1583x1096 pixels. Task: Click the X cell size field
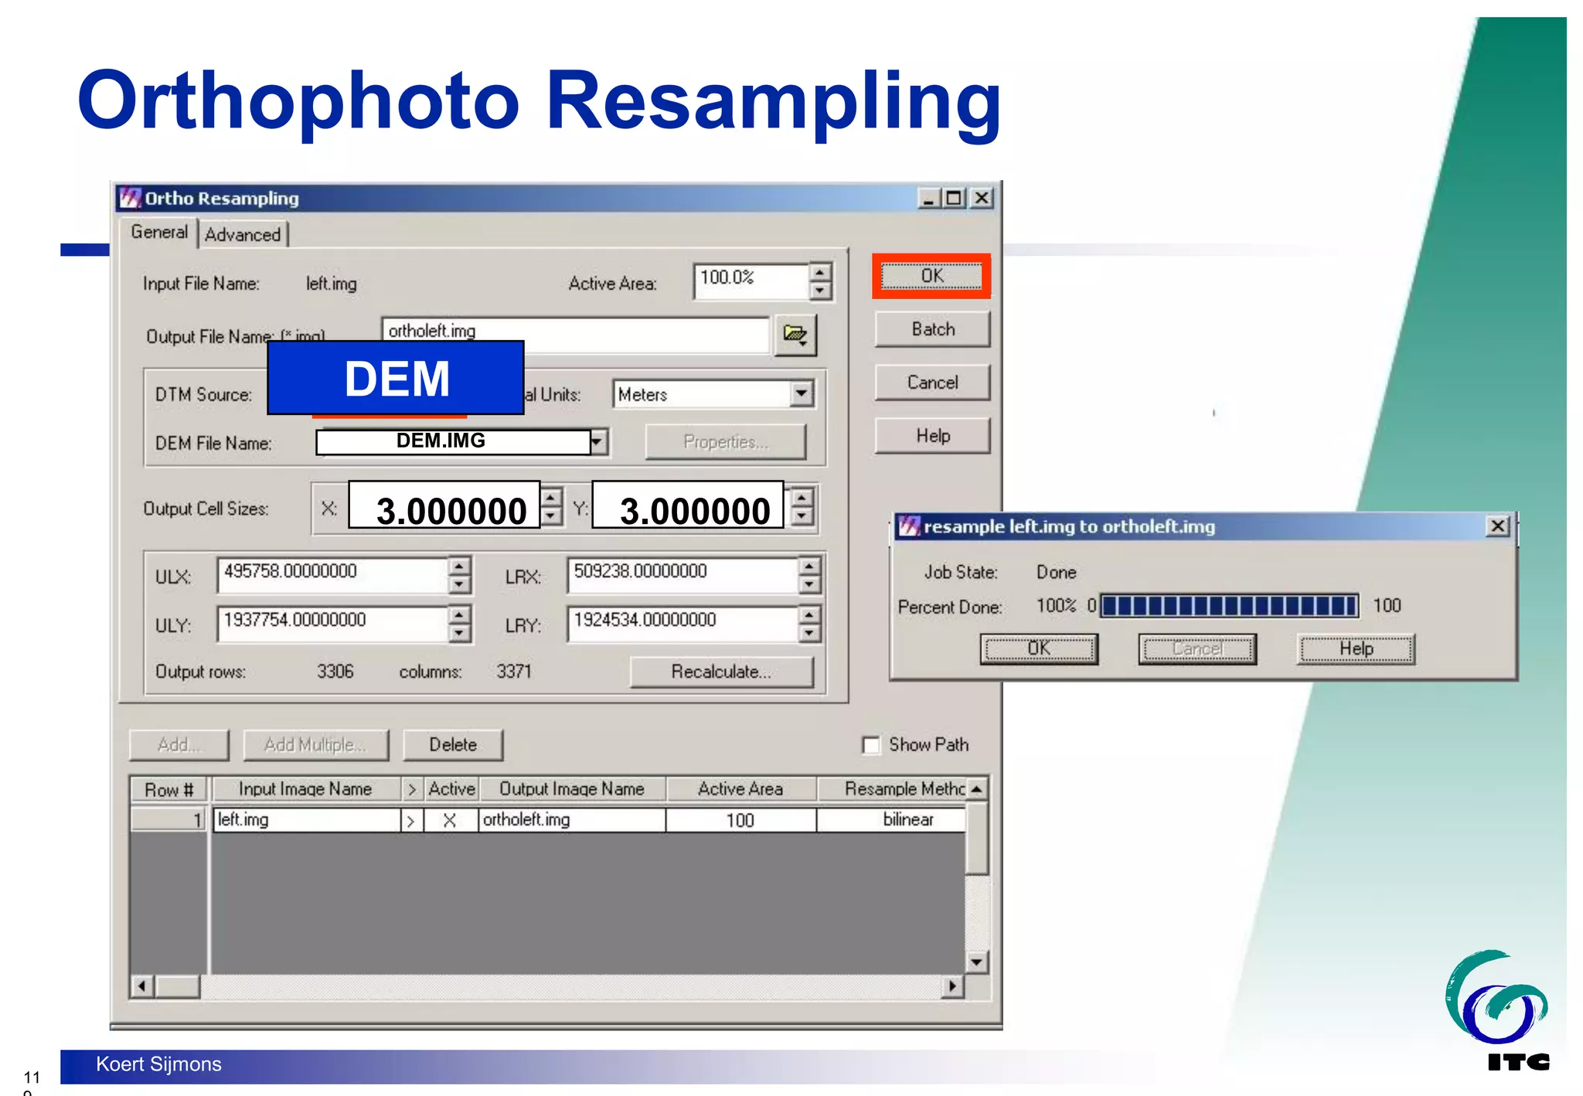(444, 505)
